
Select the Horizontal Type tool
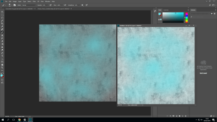[x=2, y=56]
